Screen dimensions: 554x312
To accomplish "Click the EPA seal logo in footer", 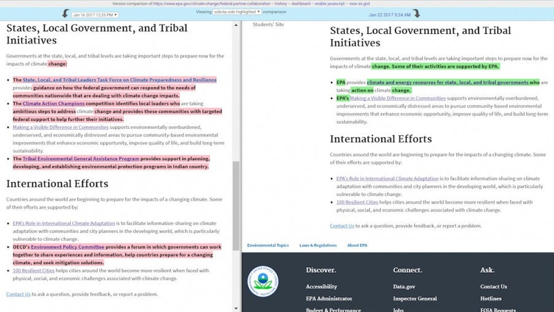I will pos(263,281).
